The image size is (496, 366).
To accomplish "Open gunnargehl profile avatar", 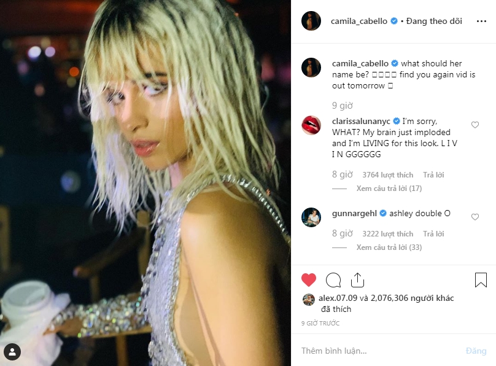I will [x=311, y=217].
